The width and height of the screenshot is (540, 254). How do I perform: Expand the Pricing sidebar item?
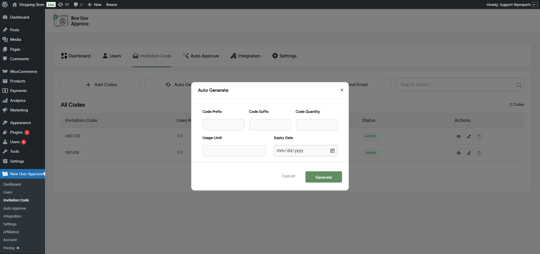coord(11,248)
